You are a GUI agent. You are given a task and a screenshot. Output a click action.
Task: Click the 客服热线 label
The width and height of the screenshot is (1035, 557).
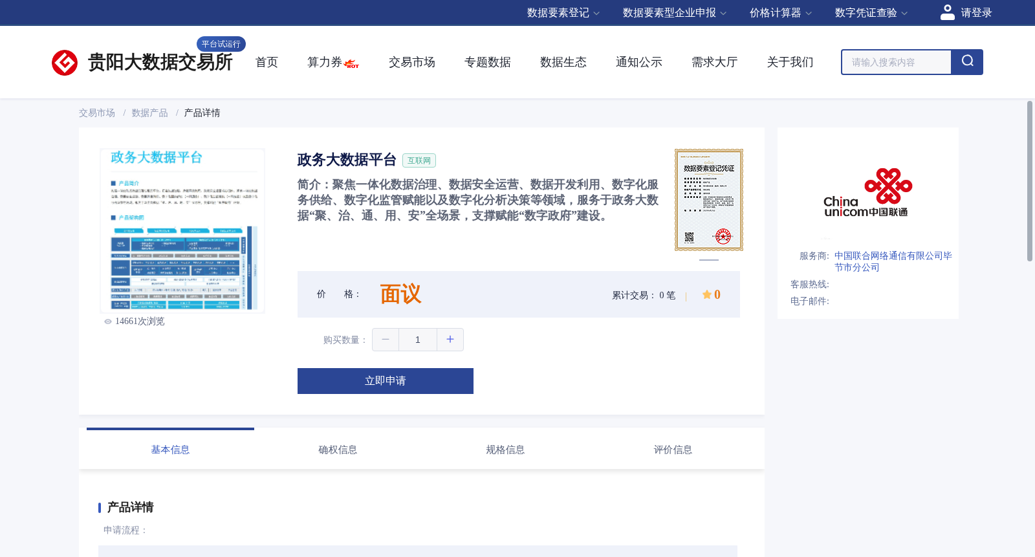click(810, 285)
